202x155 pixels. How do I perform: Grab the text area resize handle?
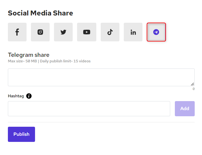[x=193, y=84]
